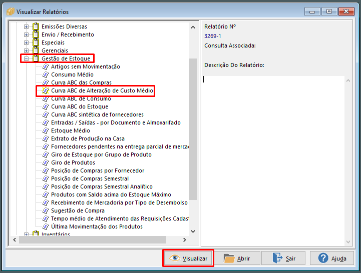Click the report icon of Curva ABC das Compras
This screenshot has height=273, width=361.
[46, 82]
